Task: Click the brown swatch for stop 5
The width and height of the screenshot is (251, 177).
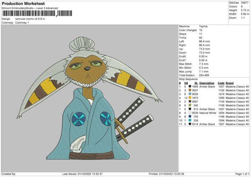Action: coord(190,101)
